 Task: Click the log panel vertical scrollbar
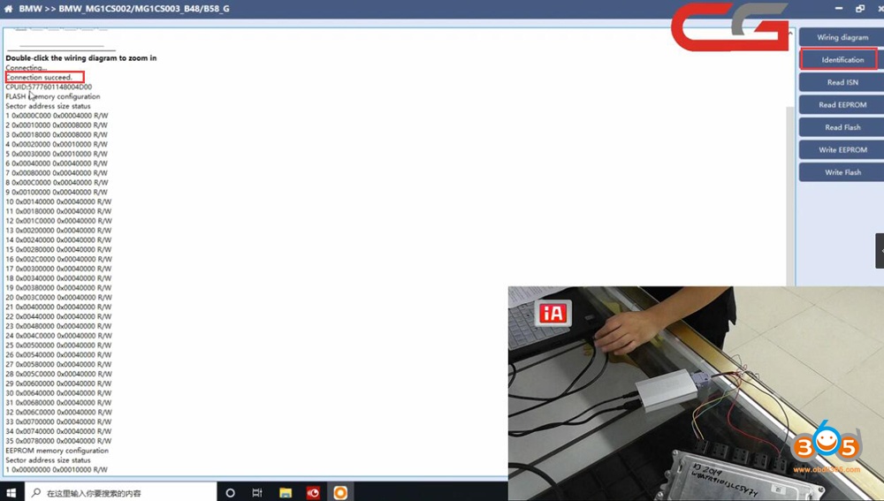pyautogui.click(x=789, y=194)
